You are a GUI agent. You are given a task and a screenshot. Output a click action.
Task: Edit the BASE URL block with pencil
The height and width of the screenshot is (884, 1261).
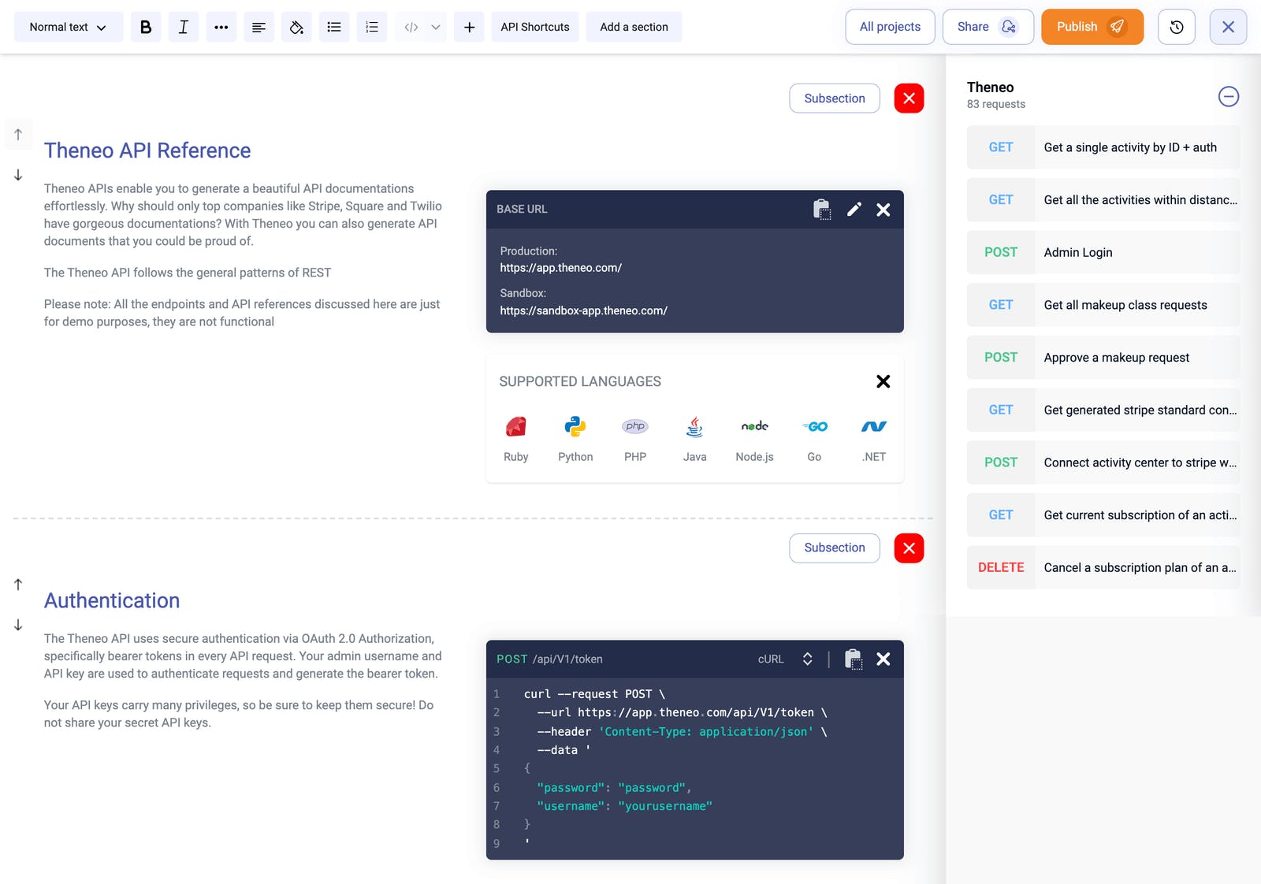pos(854,210)
